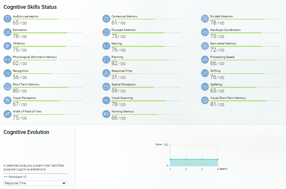
Task: Open the Response Time skill dropdown
Action: point(35,183)
